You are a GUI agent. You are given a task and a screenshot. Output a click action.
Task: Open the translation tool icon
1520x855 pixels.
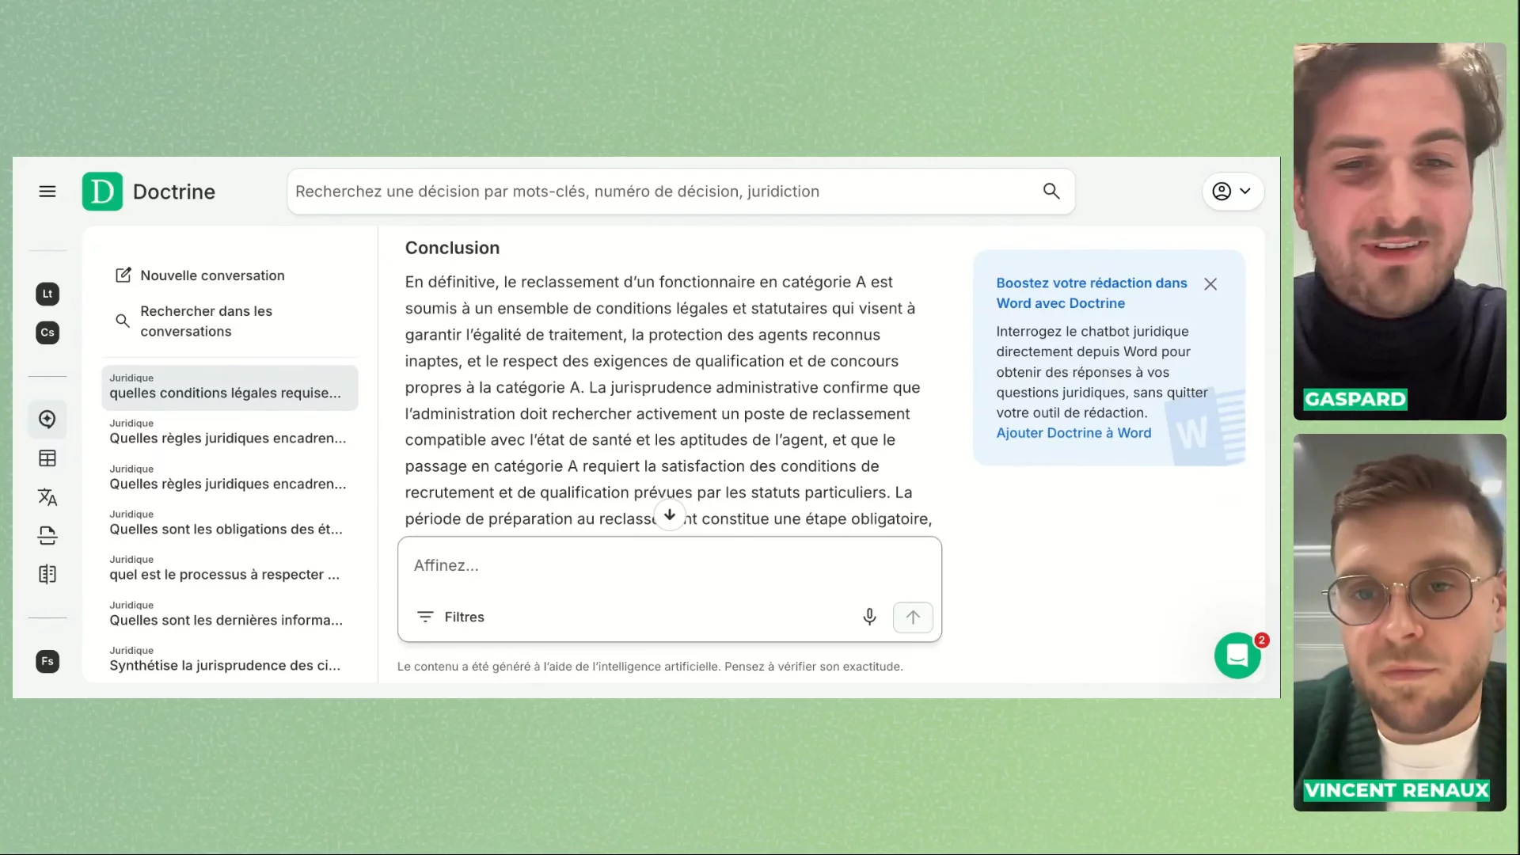pos(47,497)
